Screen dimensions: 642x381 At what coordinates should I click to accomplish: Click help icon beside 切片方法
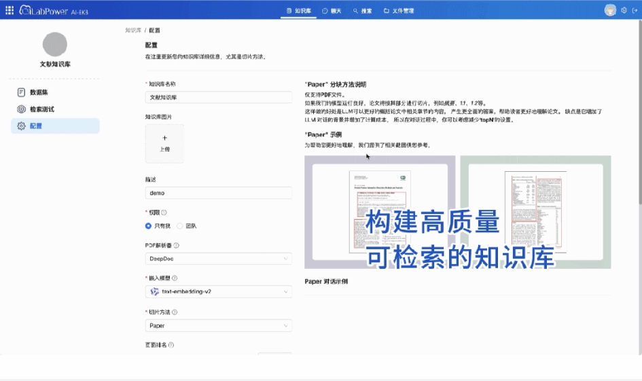(175, 312)
